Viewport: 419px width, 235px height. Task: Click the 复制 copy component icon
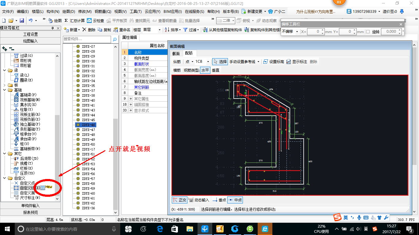coord(104,30)
